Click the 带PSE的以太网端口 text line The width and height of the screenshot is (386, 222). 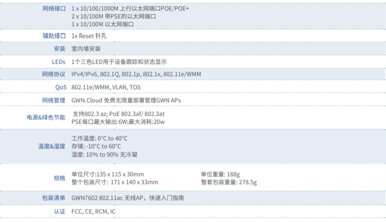coord(114,16)
